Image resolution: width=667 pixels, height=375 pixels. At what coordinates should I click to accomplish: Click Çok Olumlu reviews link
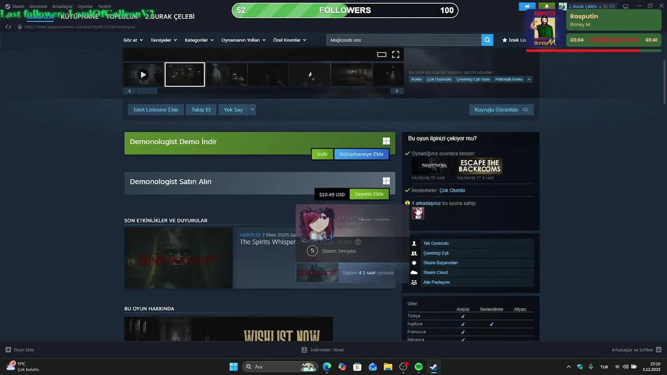(x=452, y=191)
